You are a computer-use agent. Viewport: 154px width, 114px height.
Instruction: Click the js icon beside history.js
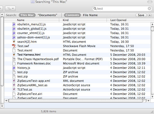[x=14, y=68]
